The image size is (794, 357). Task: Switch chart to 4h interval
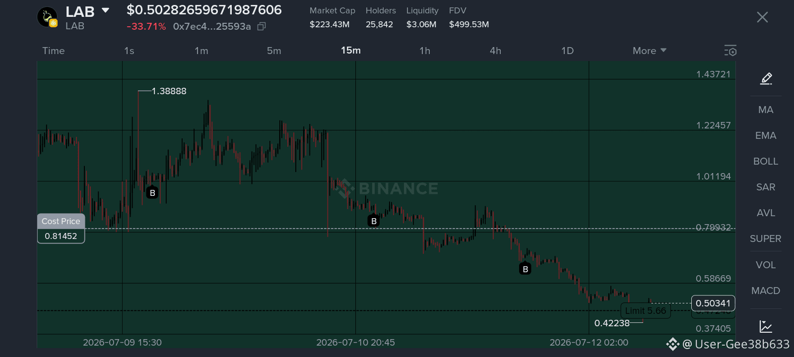point(495,51)
